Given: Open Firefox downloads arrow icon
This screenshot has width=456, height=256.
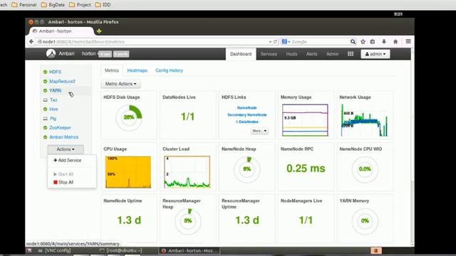Looking at the screenshot, I should pos(384,41).
